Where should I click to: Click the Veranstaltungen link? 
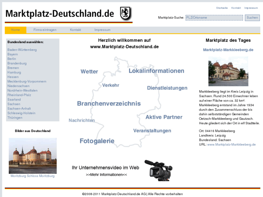[152, 131]
